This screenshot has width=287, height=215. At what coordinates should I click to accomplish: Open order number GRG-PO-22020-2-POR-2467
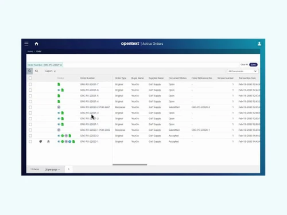[95, 107]
